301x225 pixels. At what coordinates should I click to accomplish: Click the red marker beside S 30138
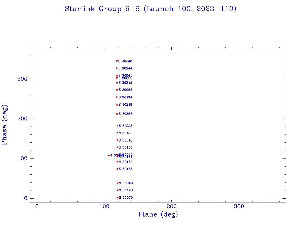pos(118,133)
